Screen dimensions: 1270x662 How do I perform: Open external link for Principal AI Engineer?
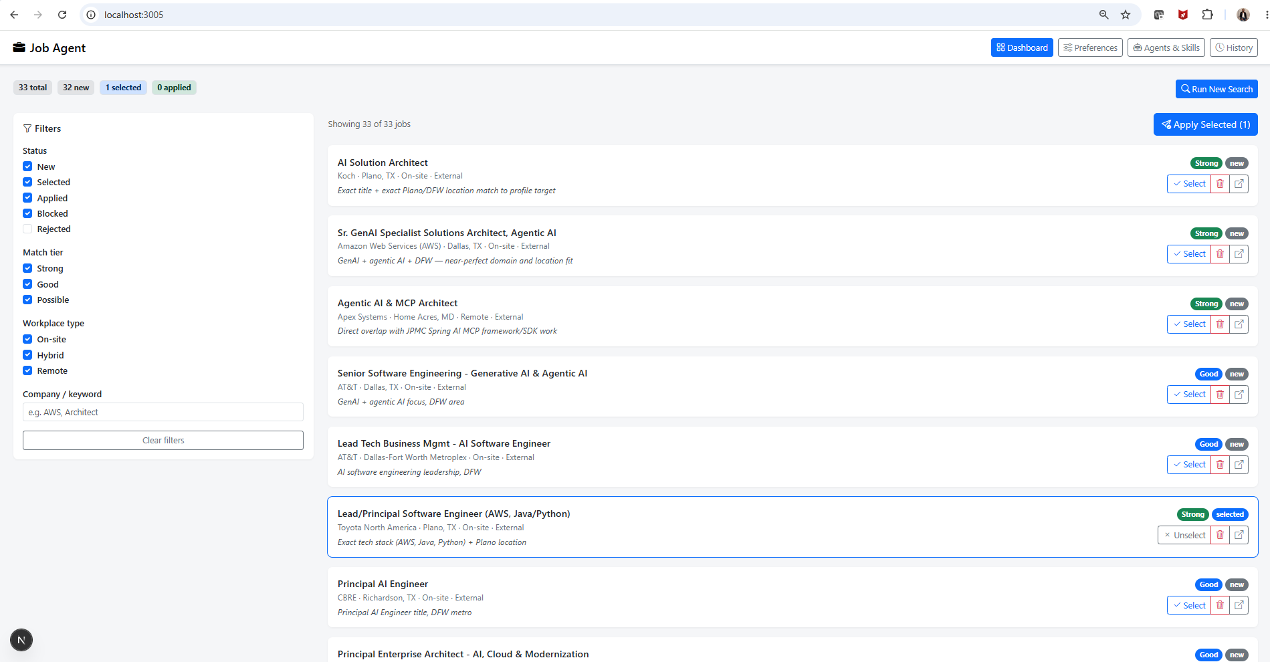click(x=1239, y=605)
